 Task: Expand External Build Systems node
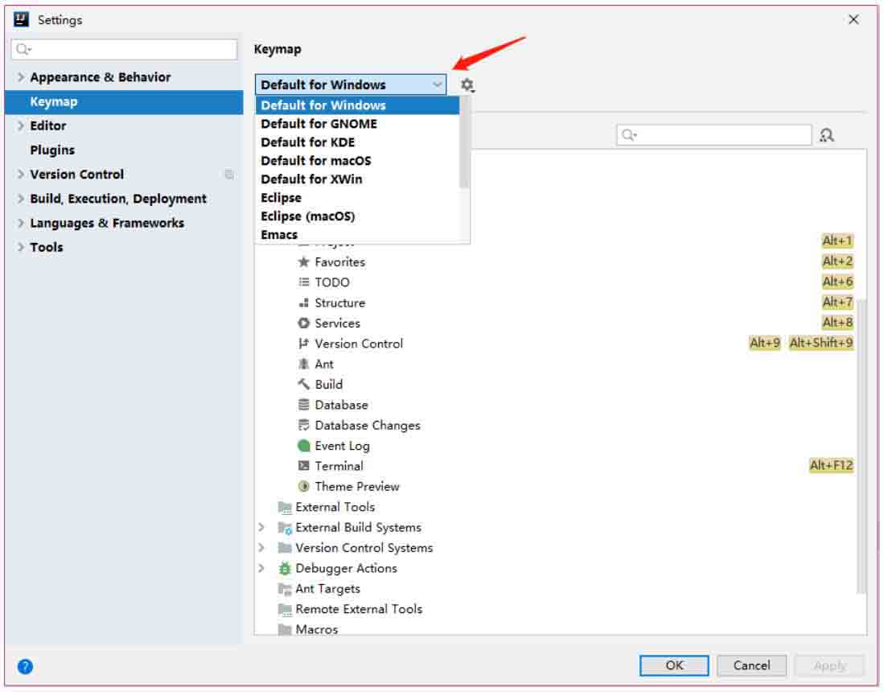[261, 527]
